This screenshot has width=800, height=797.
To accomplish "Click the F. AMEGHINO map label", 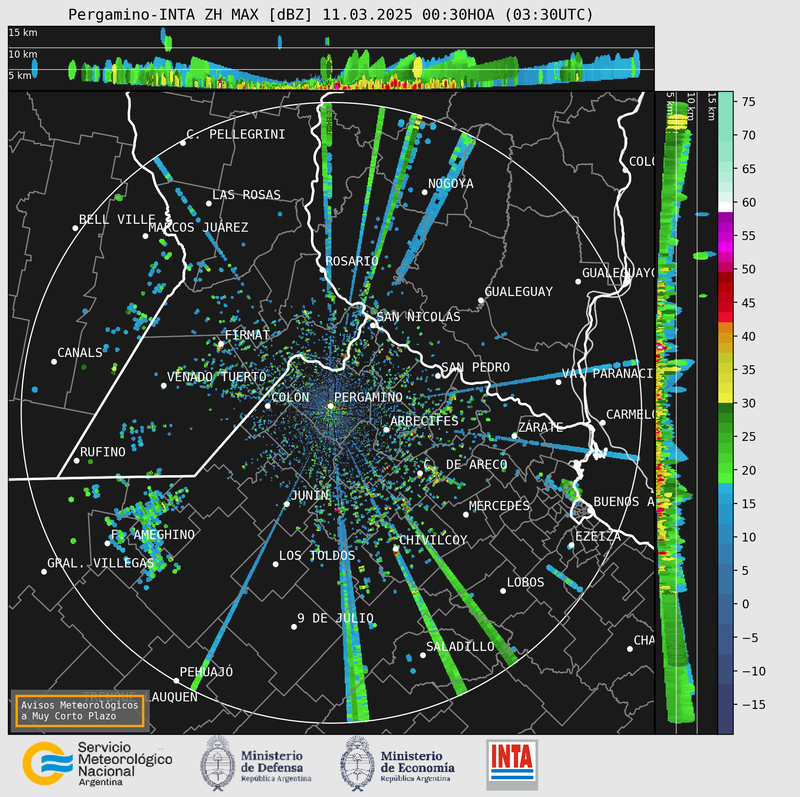I will click(153, 535).
